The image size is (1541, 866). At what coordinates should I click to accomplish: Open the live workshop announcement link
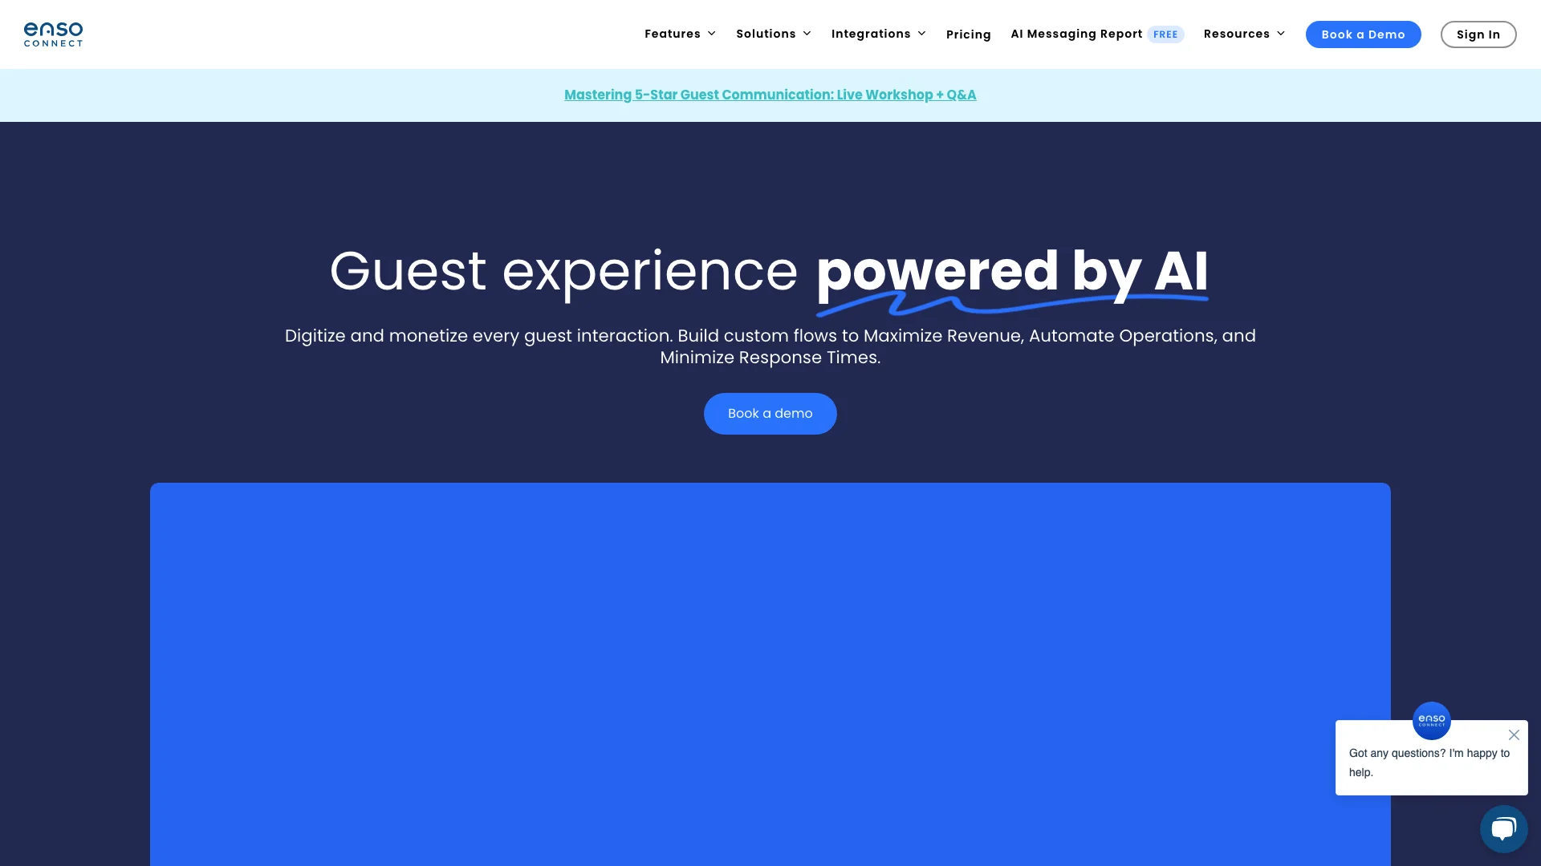point(770,94)
